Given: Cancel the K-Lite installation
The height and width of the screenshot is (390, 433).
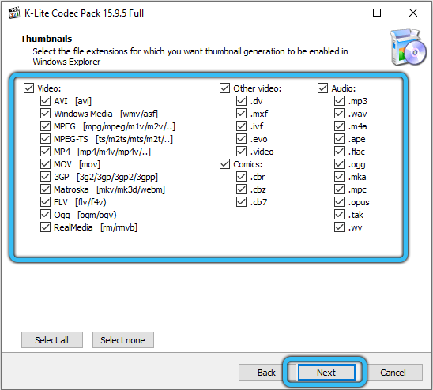Looking at the screenshot, I should pyautogui.click(x=393, y=373).
